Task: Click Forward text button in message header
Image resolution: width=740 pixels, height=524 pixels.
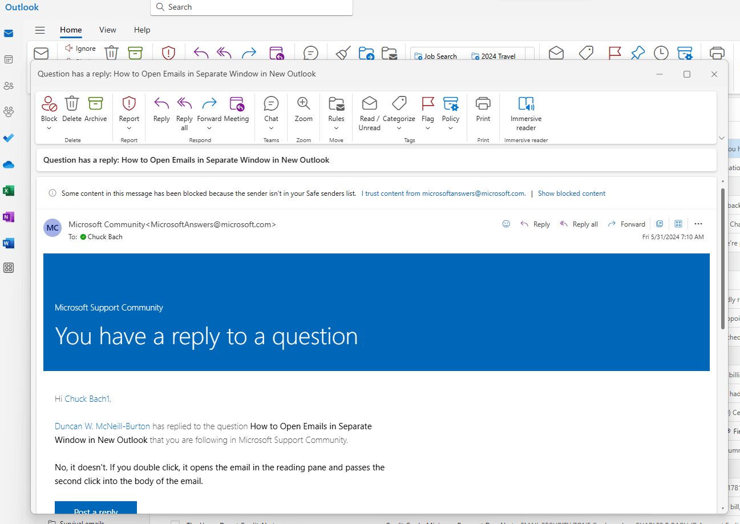Action: tap(626, 224)
